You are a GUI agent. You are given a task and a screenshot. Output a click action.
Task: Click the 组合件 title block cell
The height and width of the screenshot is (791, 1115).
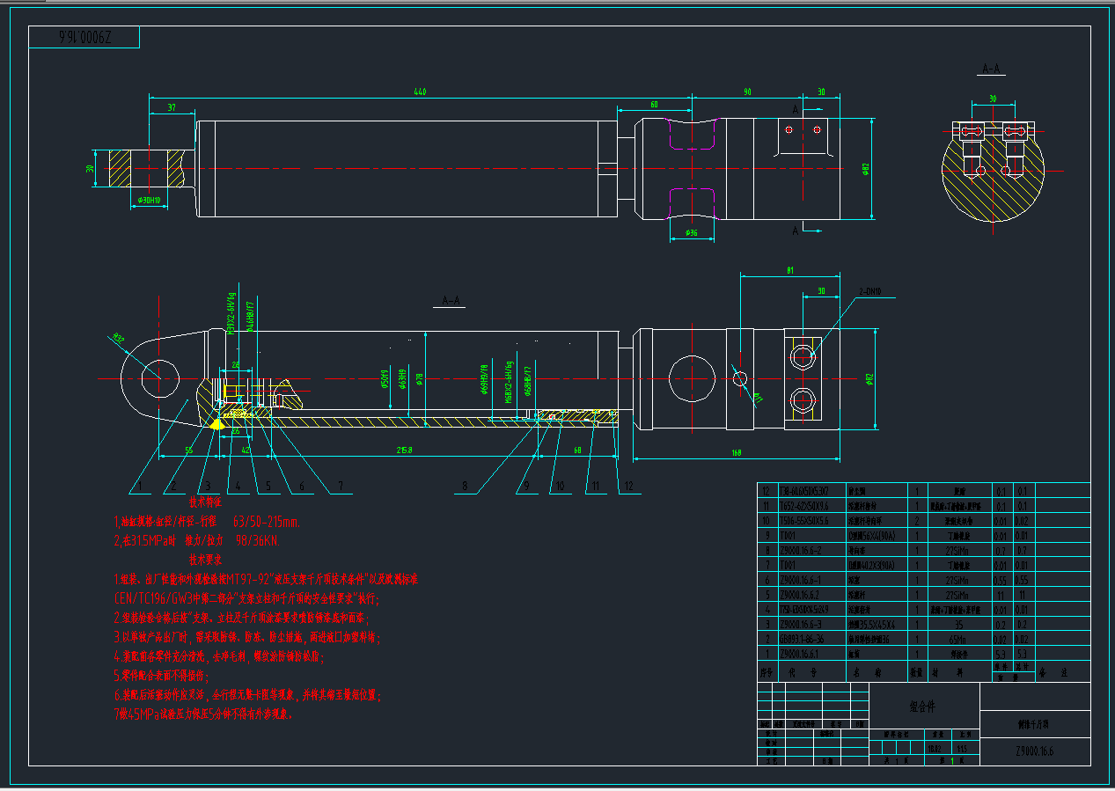pos(922,707)
